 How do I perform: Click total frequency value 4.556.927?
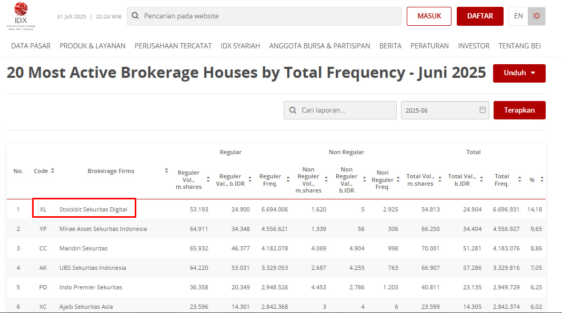tap(506, 228)
